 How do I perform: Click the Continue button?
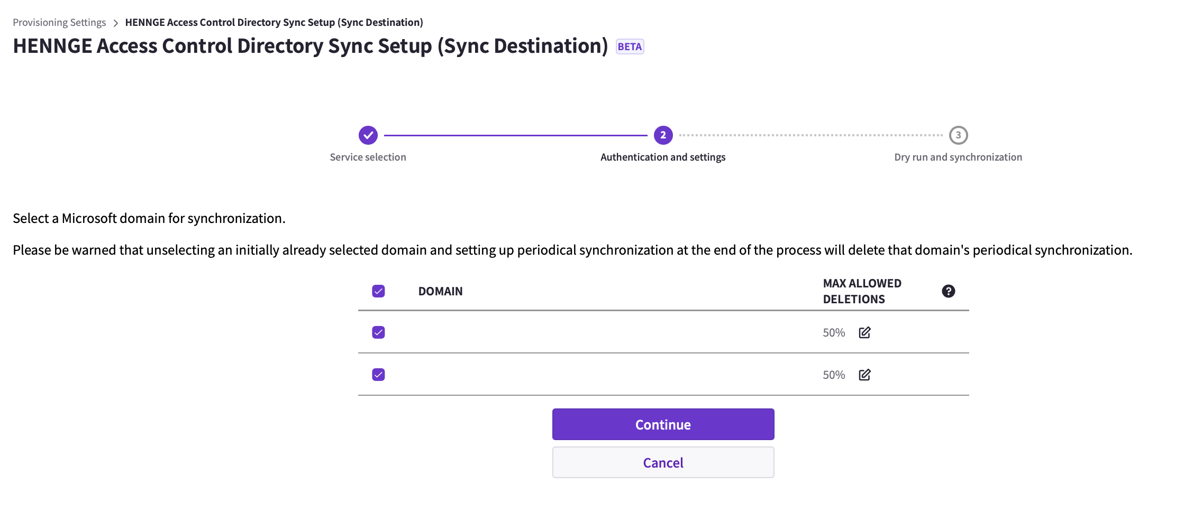point(663,424)
